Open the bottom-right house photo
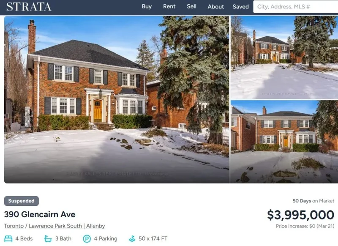This screenshot has height=246, width=338. coord(284,142)
